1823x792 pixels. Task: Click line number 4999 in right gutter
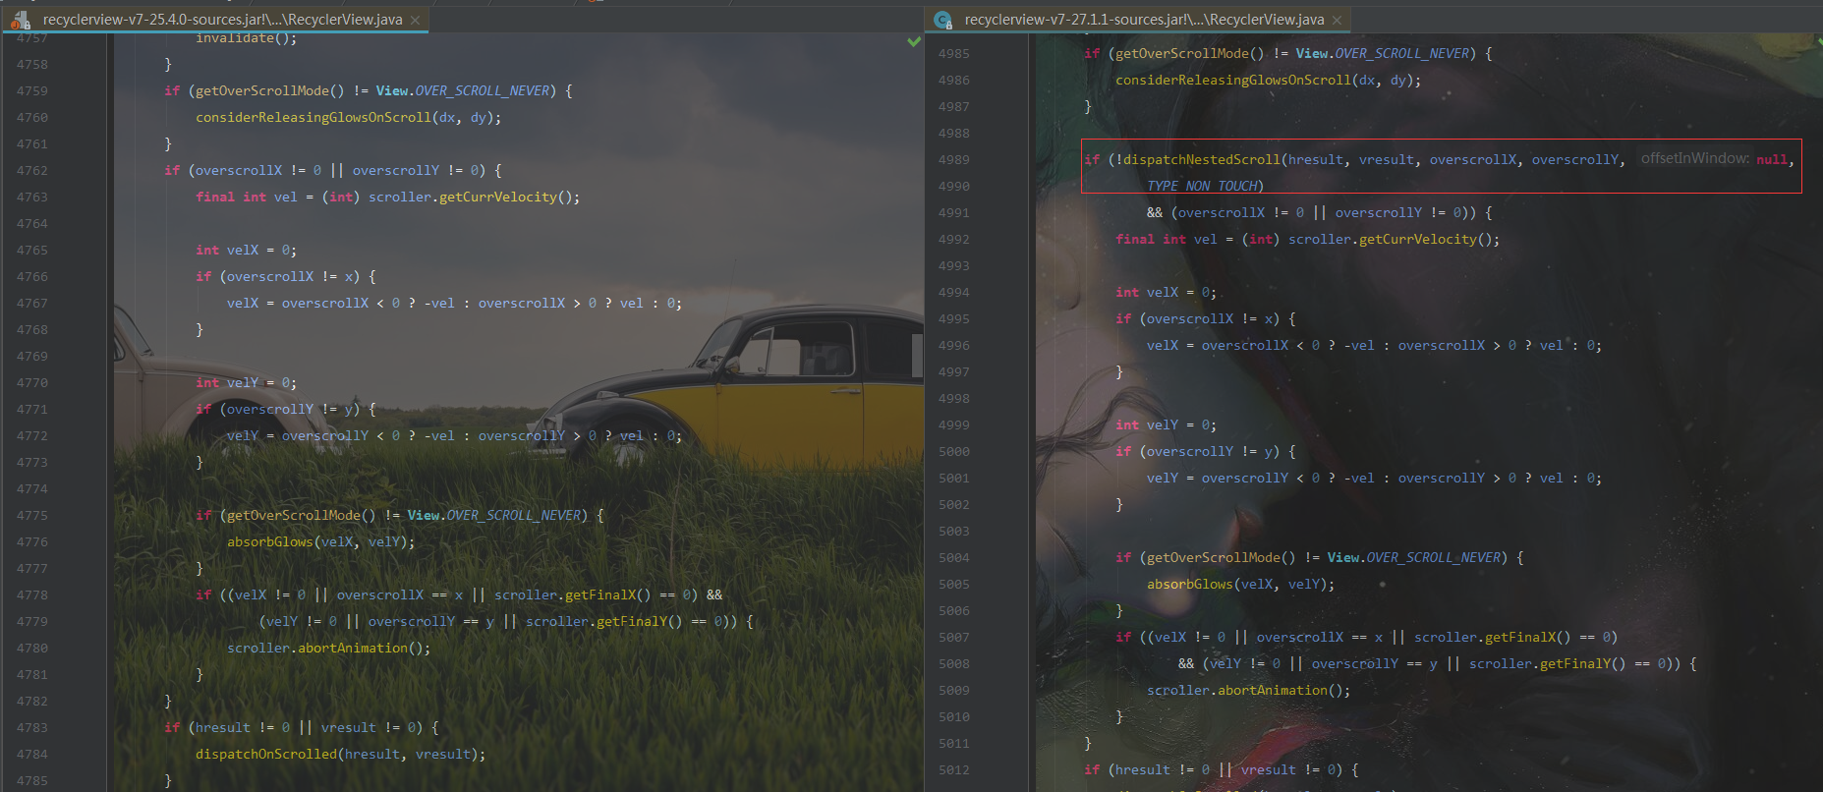pyautogui.click(x=953, y=424)
